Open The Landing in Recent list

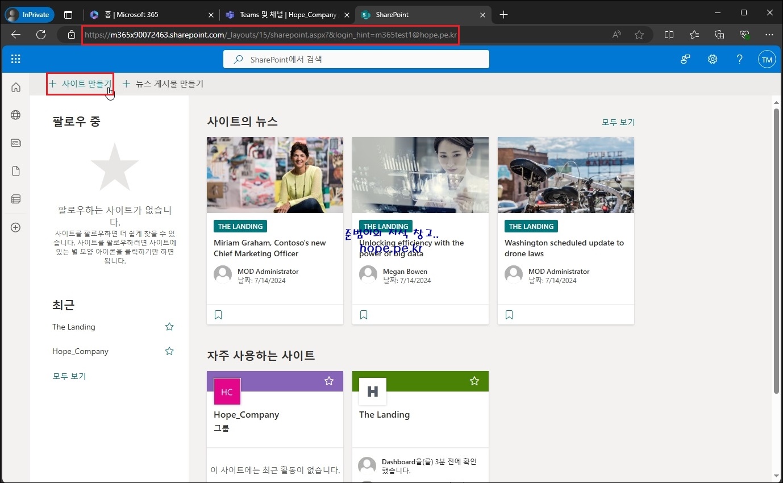click(74, 327)
